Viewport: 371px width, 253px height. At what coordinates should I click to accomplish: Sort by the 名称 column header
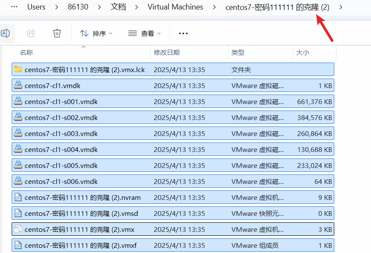pyautogui.click(x=26, y=53)
